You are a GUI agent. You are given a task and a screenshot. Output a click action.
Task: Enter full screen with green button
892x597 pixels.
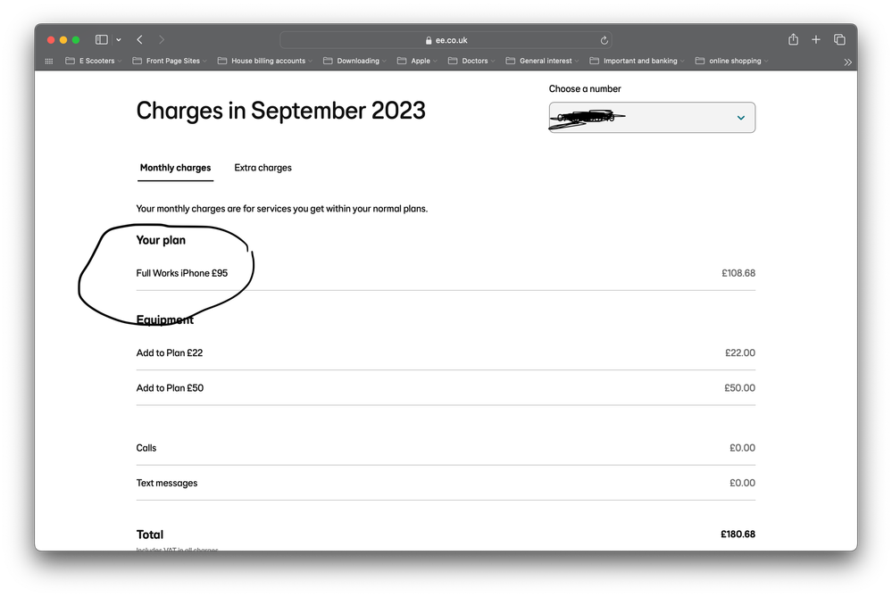[76, 40]
